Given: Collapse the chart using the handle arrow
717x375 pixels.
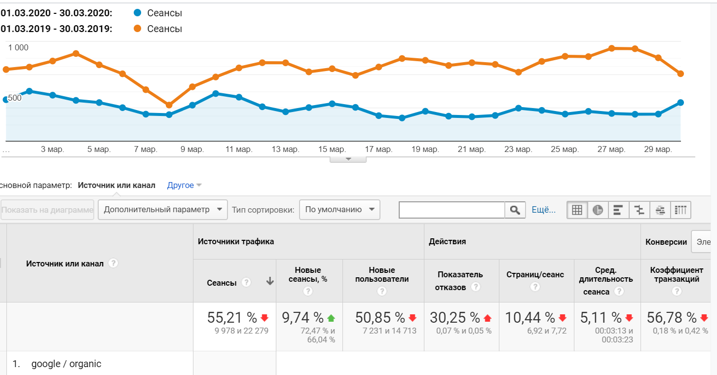Looking at the screenshot, I should click(x=348, y=159).
